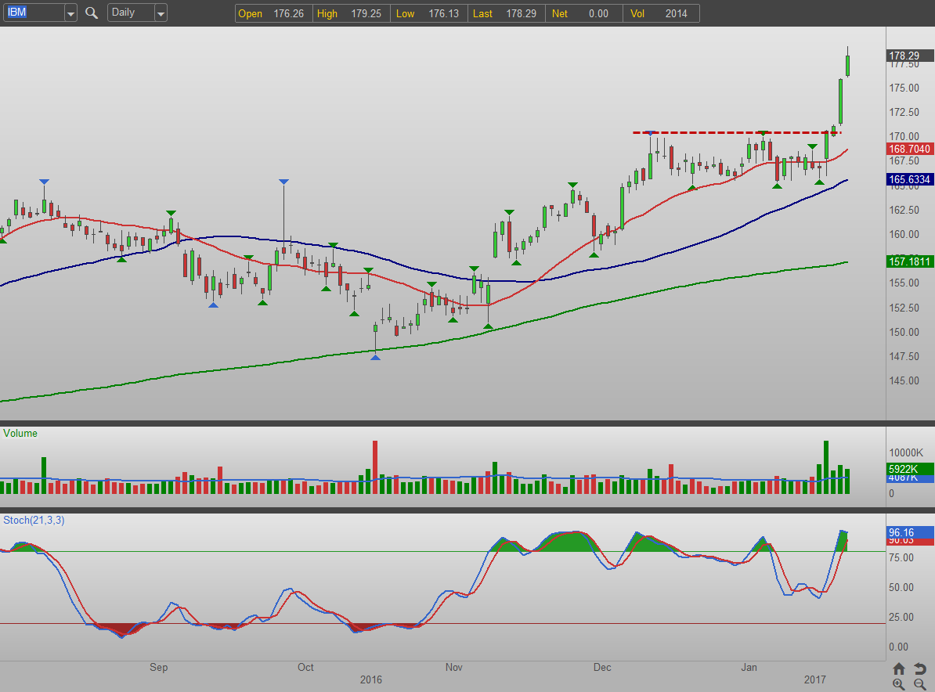Click the tallest red volume bar
Screen dimensions: 935x692
pos(375,467)
